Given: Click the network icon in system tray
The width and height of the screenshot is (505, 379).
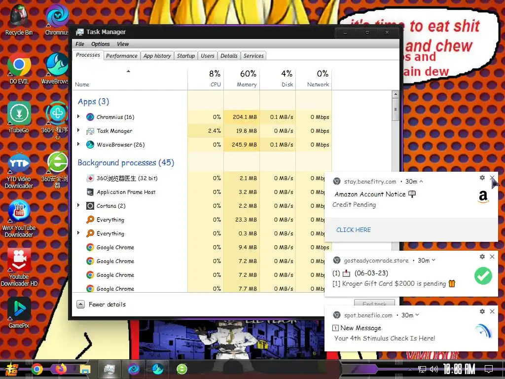Looking at the screenshot, I should coord(422,369).
